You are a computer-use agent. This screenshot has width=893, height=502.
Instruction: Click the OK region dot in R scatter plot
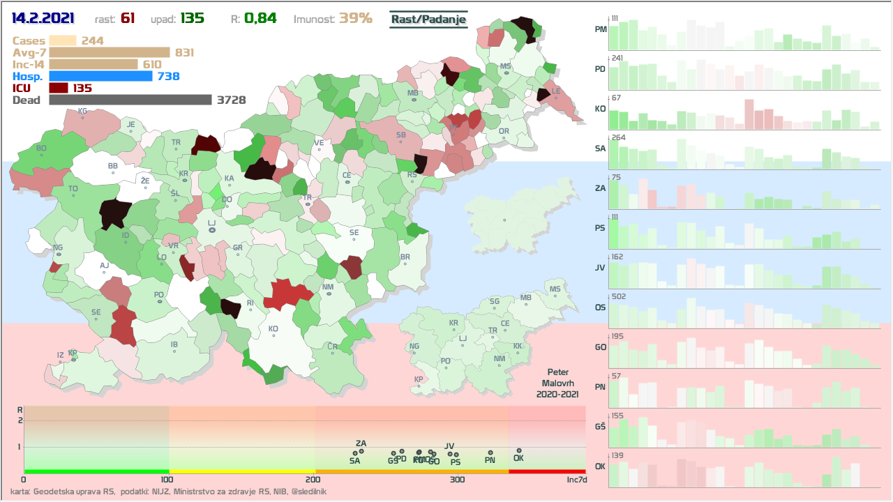(518, 450)
